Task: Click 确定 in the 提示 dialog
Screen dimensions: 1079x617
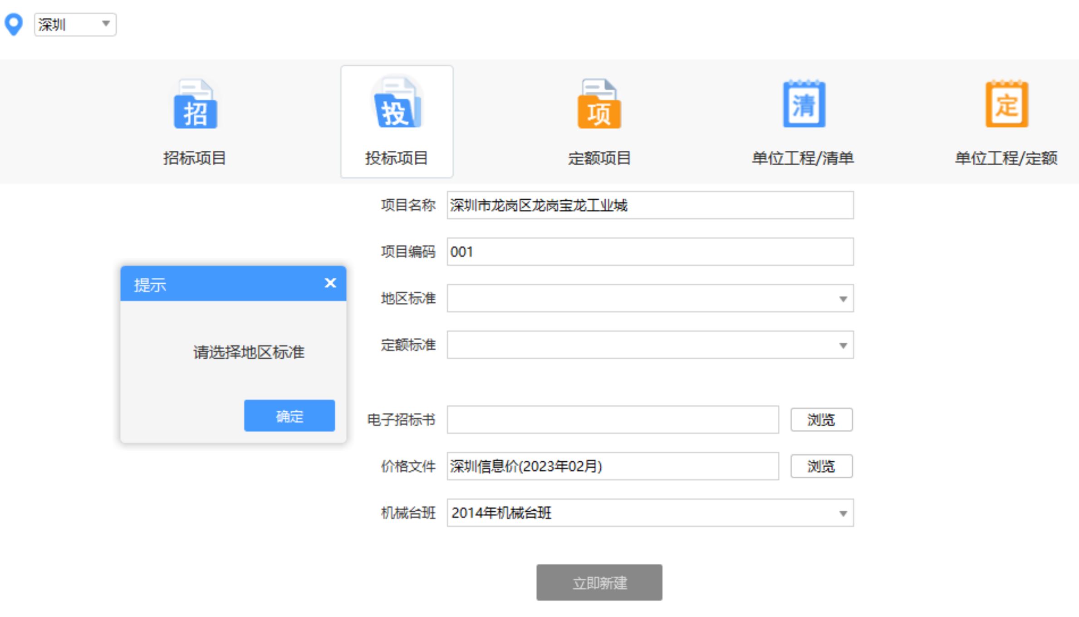Action: click(289, 416)
